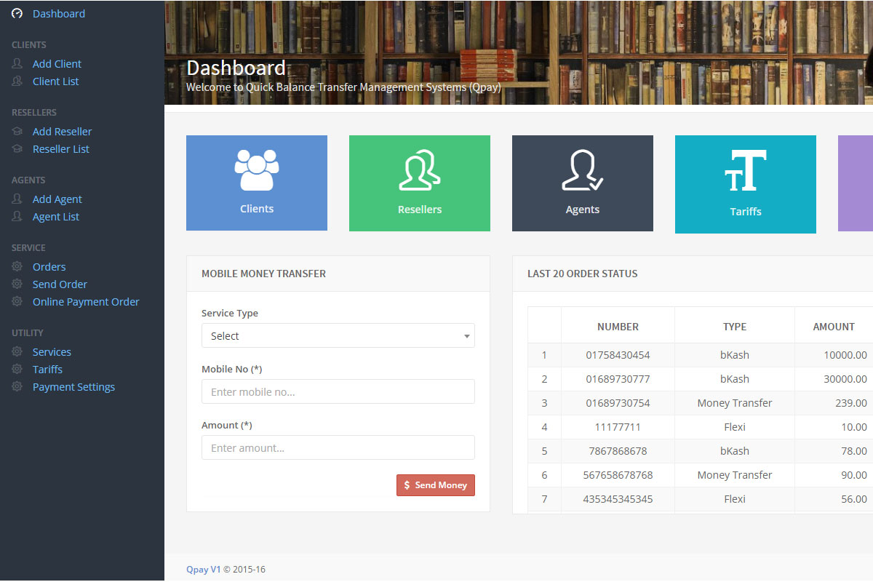Click the Clients group icon tile
The width and height of the screenshot is (873, 582).
tap(256, 183)
